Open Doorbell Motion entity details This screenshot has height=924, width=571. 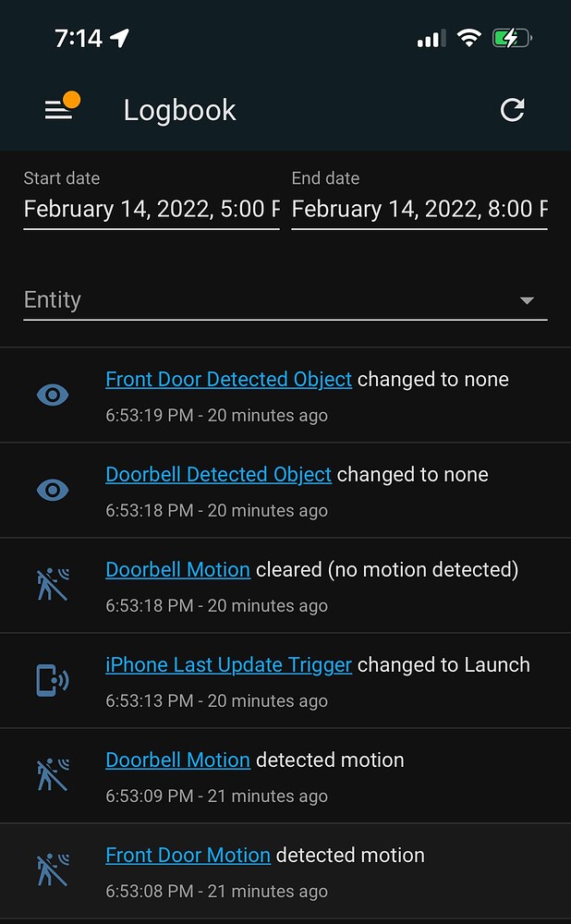click(x=177, y=569)
